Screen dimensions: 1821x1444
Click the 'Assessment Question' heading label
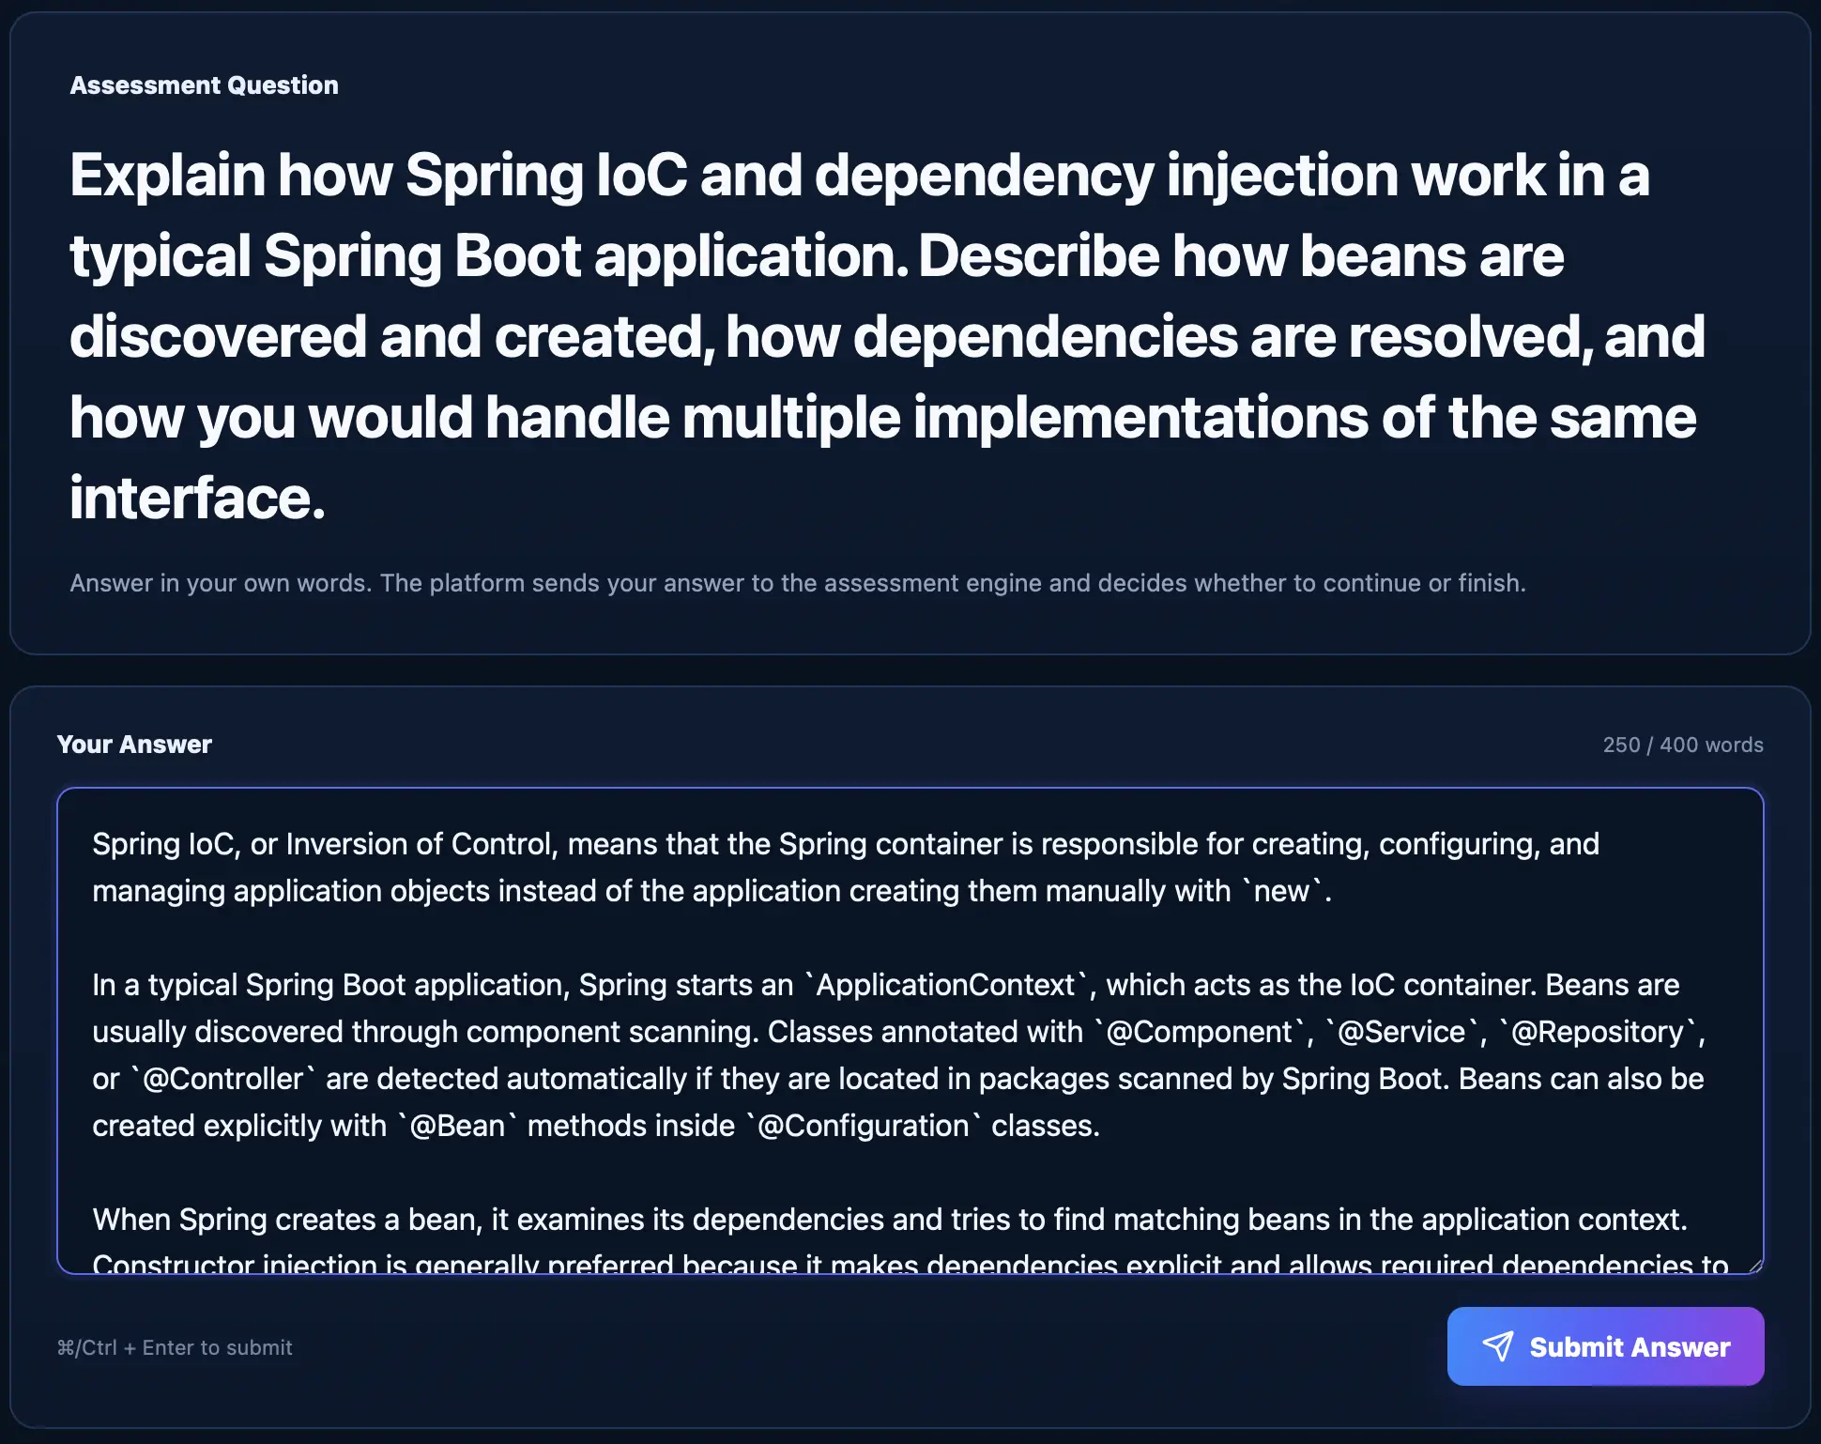point(204,85)
